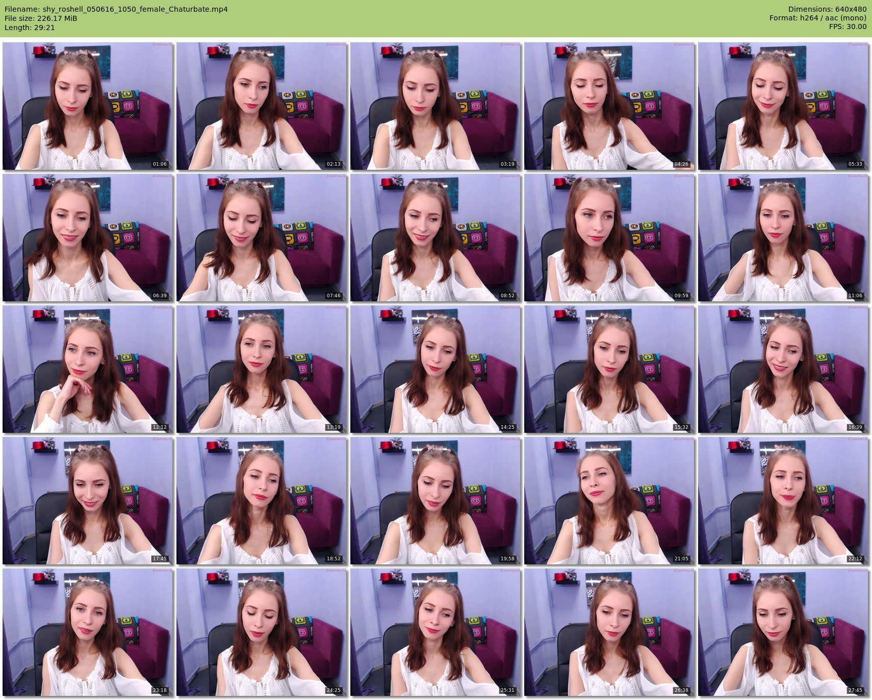Click the thumbnail marked 09:59
Viewport: 872px width, 700px height.
click(x=609, y=238)
